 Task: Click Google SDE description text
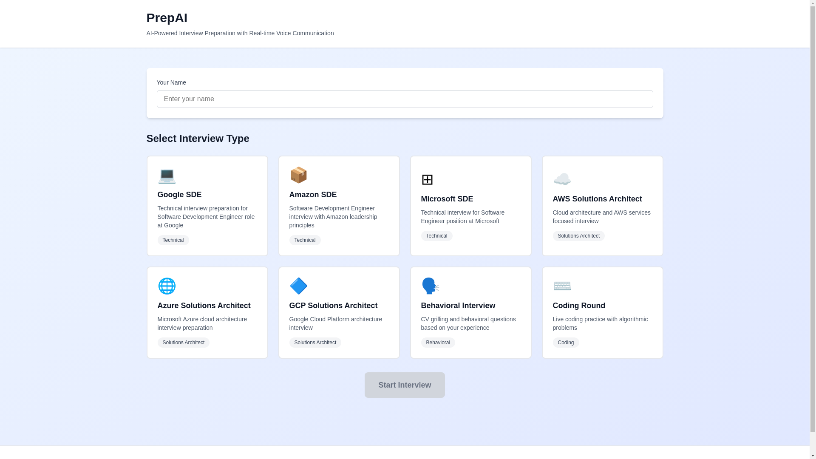(206, 217)
